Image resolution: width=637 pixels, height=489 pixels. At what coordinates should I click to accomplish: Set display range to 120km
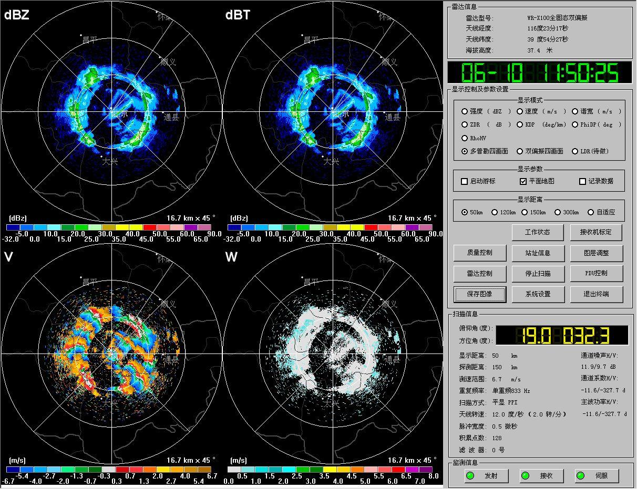[x=495, y=212]
